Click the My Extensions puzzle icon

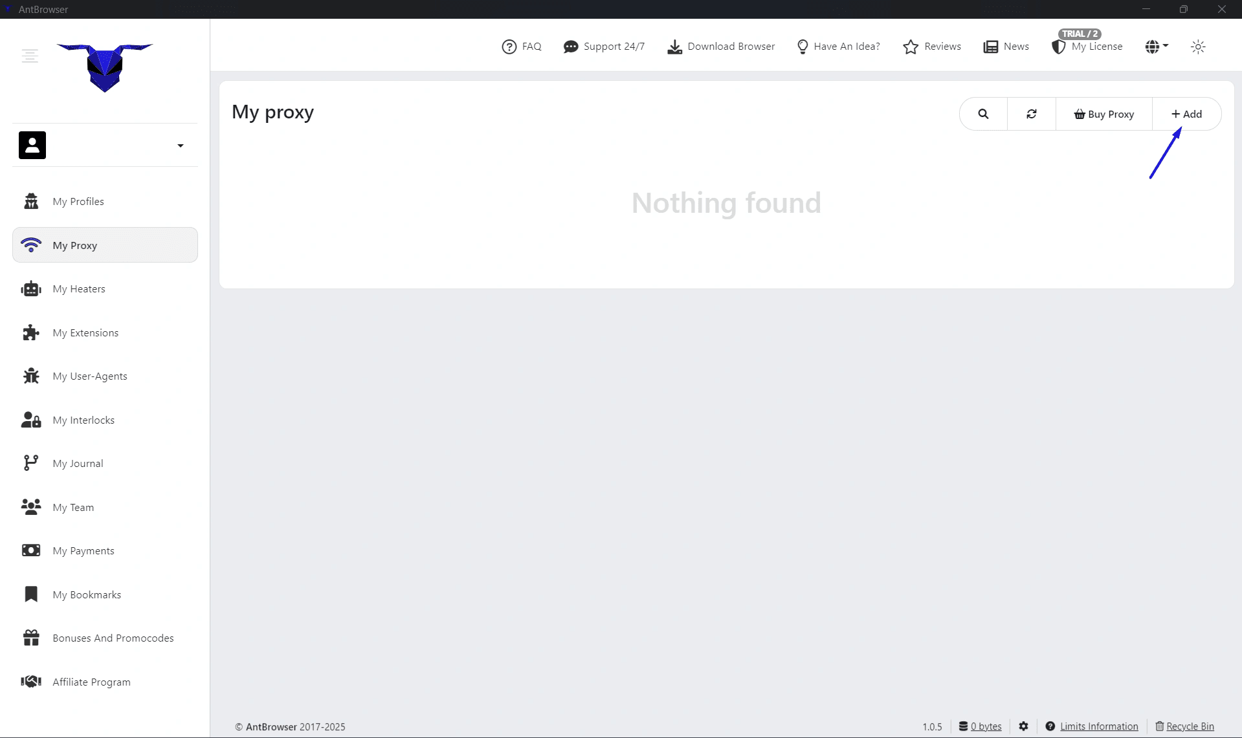point(31,332)
